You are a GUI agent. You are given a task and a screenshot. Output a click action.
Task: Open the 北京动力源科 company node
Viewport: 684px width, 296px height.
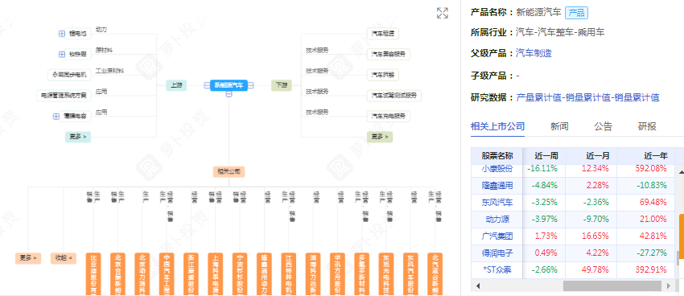[142, 274]
